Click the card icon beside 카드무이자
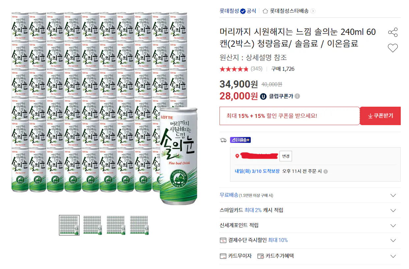Screen dimensions: 409x269 pos(223,256)
